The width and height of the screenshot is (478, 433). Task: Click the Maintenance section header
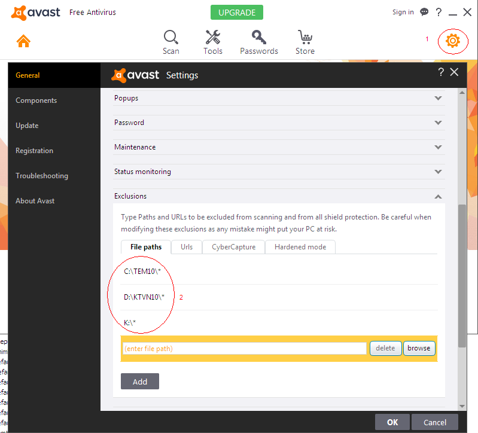click(x=279, y=147)
